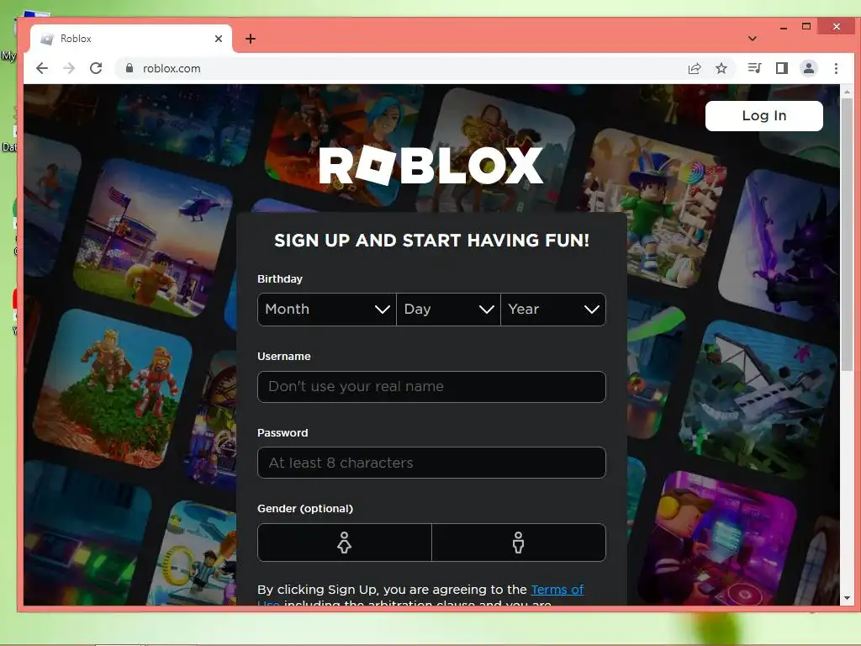Open the media control toolbar icon
Image resolution: width=861 pixels, height=646 pixels.
(754, 68)
